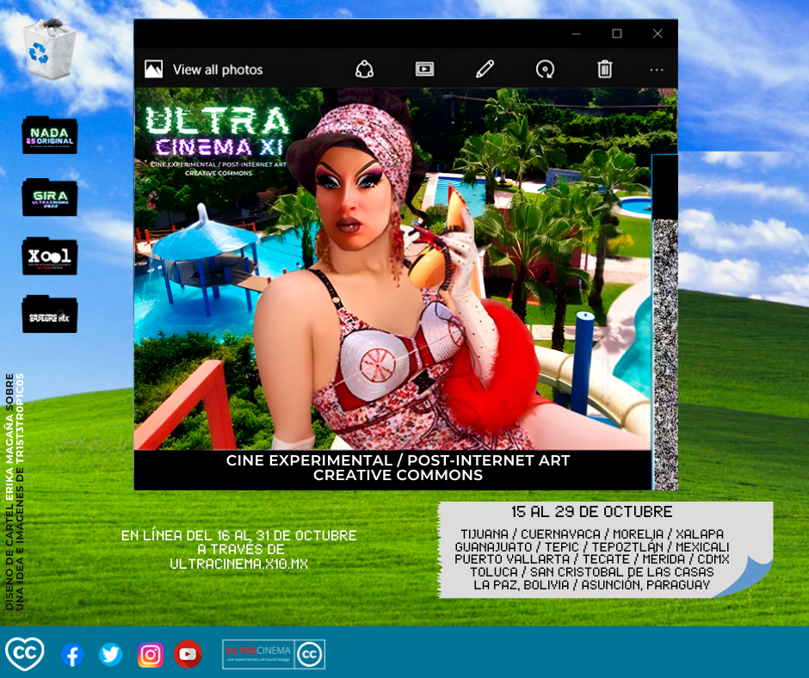The width and height of the screenshot is (809, 678).
Task: Open the YouTube icon in the taskbar
Action: pyautogui.click(x=188, y=654)
